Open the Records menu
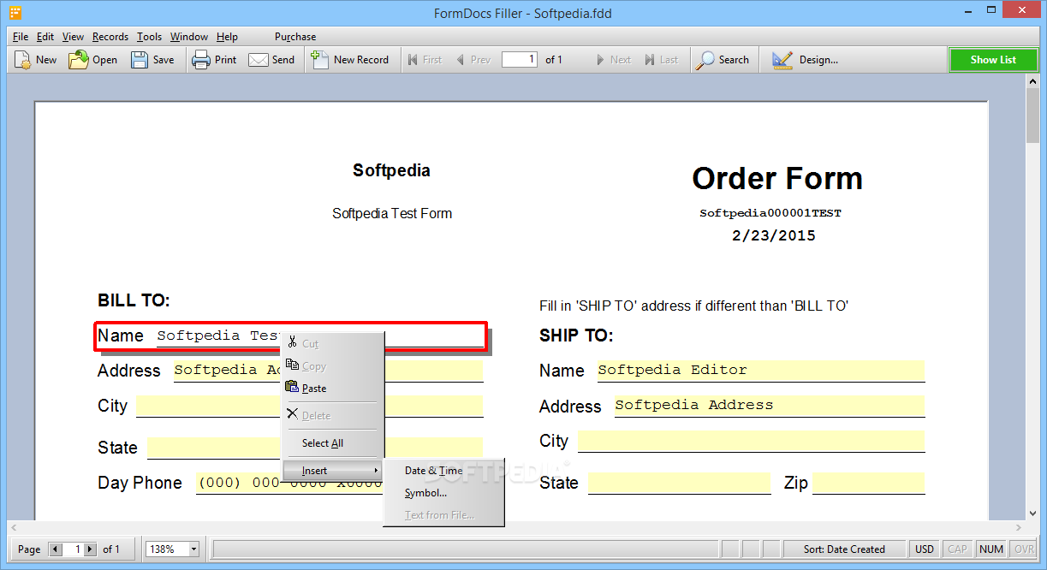The height and width of the screenshot is (570, 1047). (x=110, y=37)
